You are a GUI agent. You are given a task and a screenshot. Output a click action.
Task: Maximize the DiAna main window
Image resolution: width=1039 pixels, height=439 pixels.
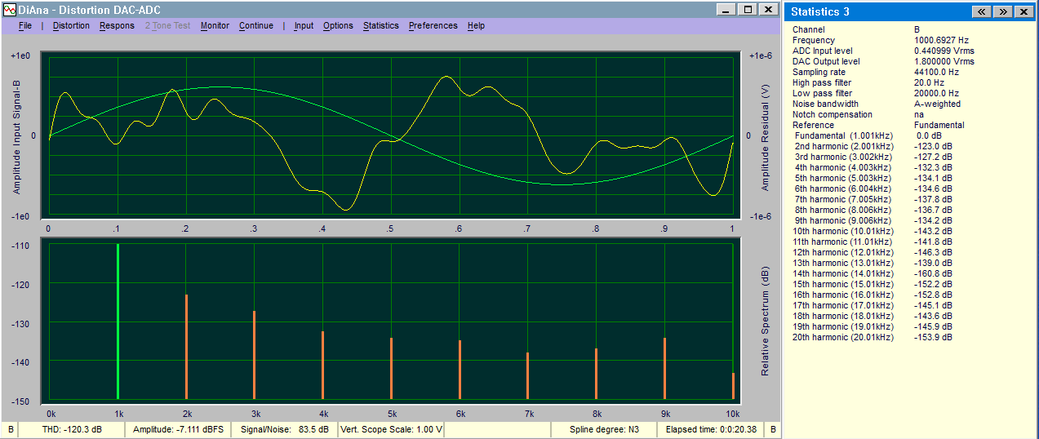[x=747, y=9]
